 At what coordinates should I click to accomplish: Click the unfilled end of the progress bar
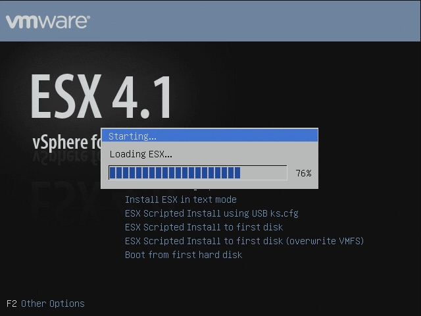click(264, 173)
